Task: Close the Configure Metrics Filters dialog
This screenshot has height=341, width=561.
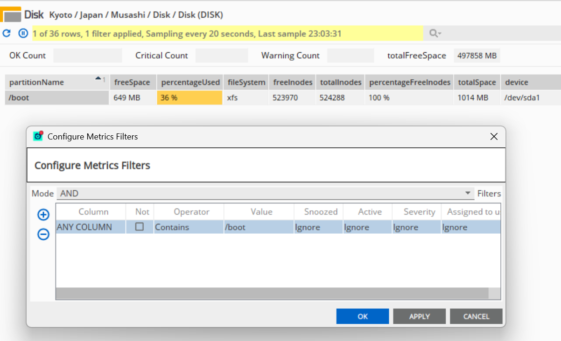Action: point(494,137)
